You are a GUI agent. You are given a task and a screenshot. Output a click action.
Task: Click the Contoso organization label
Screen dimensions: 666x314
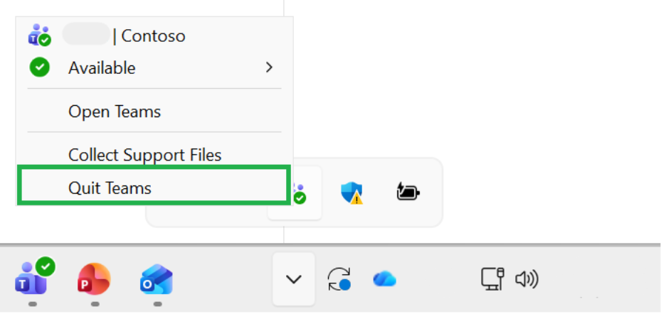pos(153,36)
